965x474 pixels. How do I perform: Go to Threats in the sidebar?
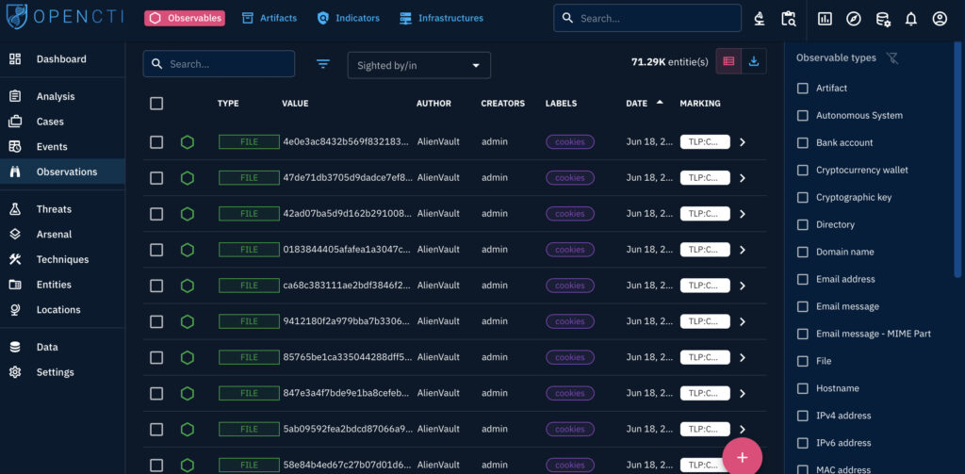click(x=54, y=209)
